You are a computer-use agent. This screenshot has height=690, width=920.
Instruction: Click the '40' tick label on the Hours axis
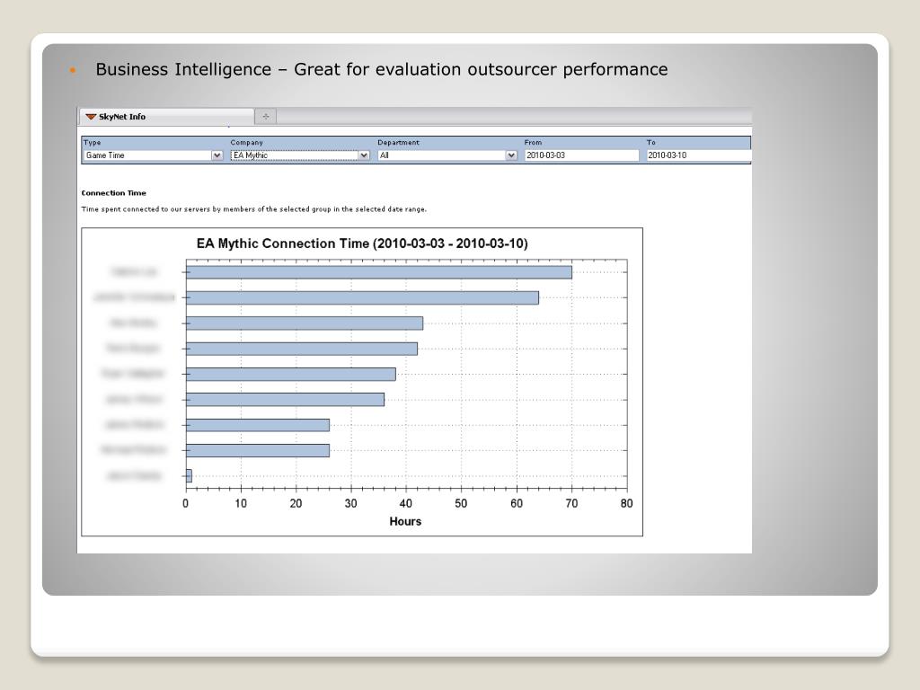[405, 503]
